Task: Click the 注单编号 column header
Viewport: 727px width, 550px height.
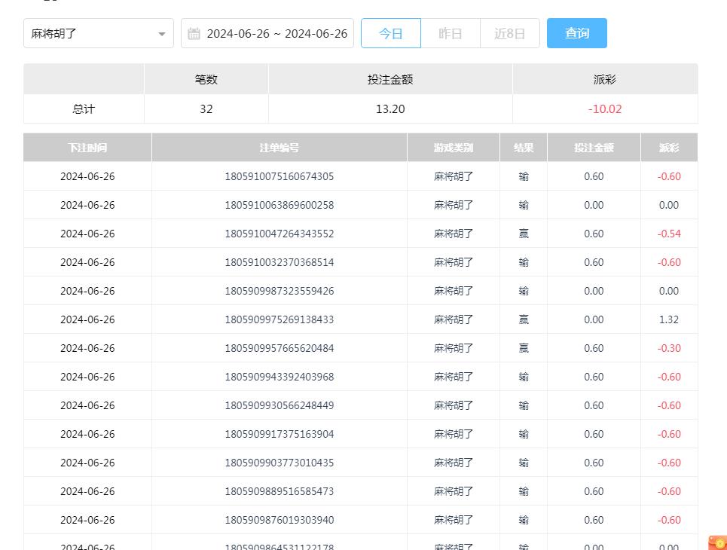Action: 279,148
